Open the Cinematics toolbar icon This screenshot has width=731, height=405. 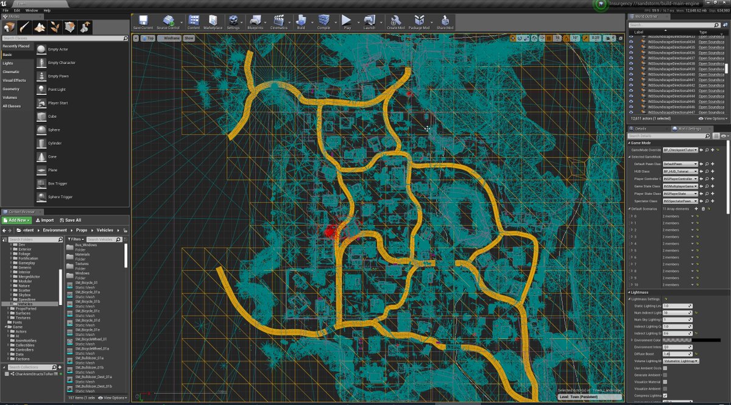279,23
